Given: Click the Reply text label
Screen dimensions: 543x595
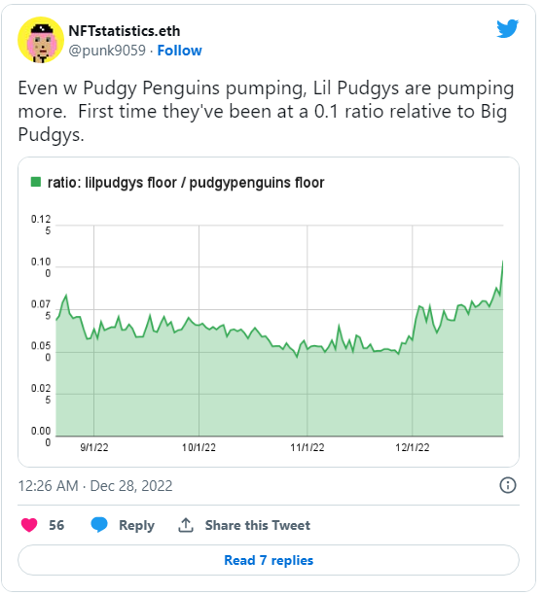Looking at the screenshot, I should pyautogui.click(x=136, y=526).
